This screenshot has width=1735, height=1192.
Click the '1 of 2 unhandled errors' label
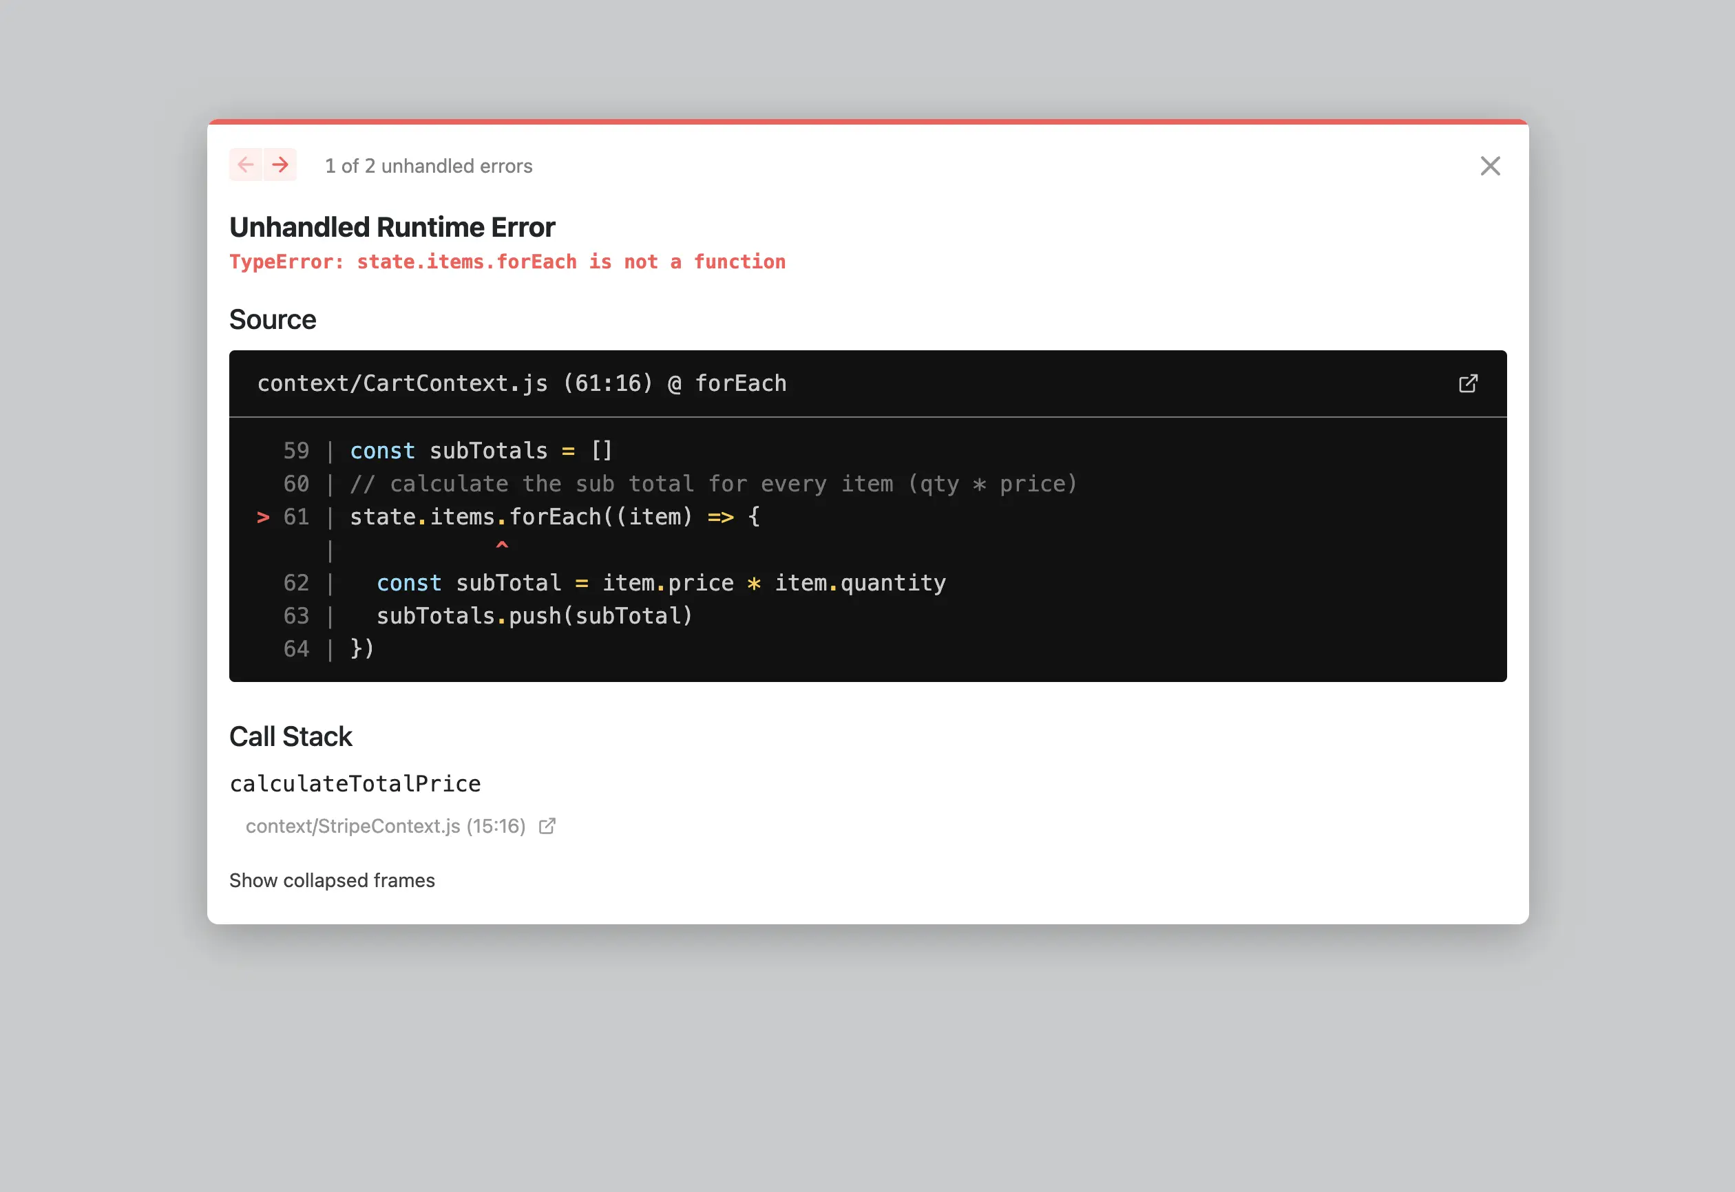click(x=428, y=166)
